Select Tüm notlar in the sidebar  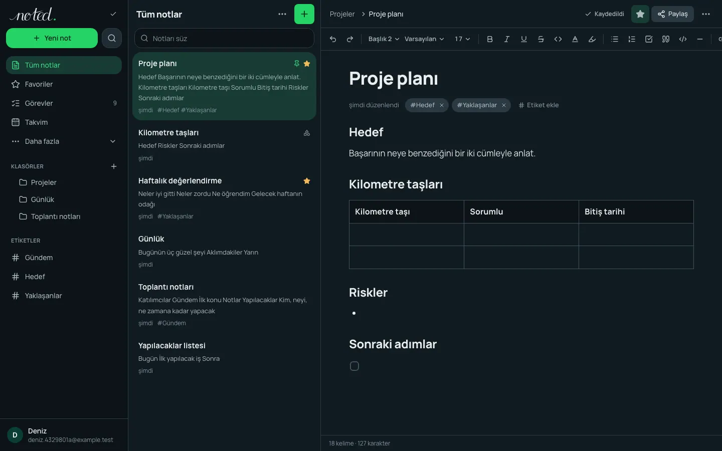tap(64, 65)
